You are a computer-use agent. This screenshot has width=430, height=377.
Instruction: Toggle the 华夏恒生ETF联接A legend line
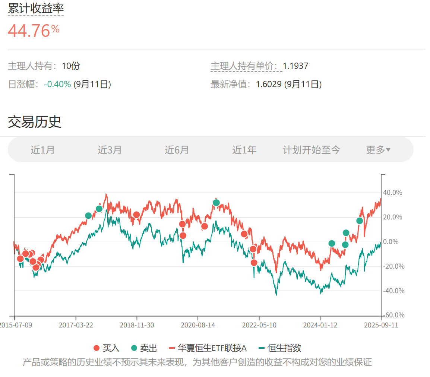[x=208, y=348]
